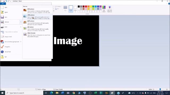Open Google Chrome from the taskbar
Viewport: 170px width, 95px height.
[x=74, y=93]
